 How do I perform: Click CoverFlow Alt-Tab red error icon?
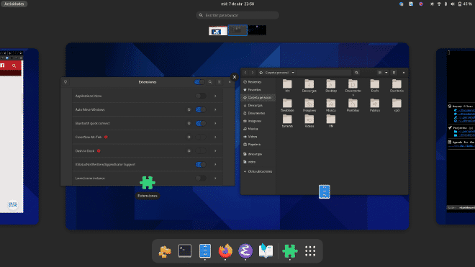click(x=106, y=137)
